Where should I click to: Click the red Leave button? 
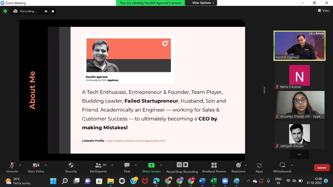point(322,168)
